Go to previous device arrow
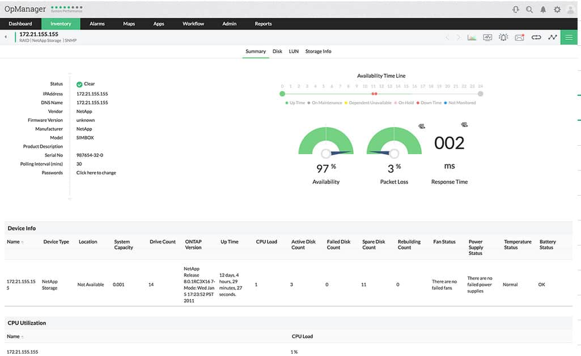The height and width of the screenshot is (356, 581). 447,37
